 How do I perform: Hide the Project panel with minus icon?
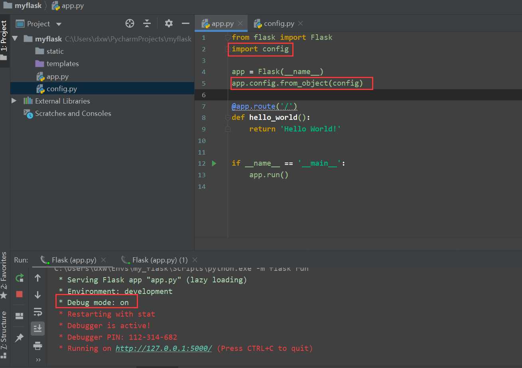point(185,23)
